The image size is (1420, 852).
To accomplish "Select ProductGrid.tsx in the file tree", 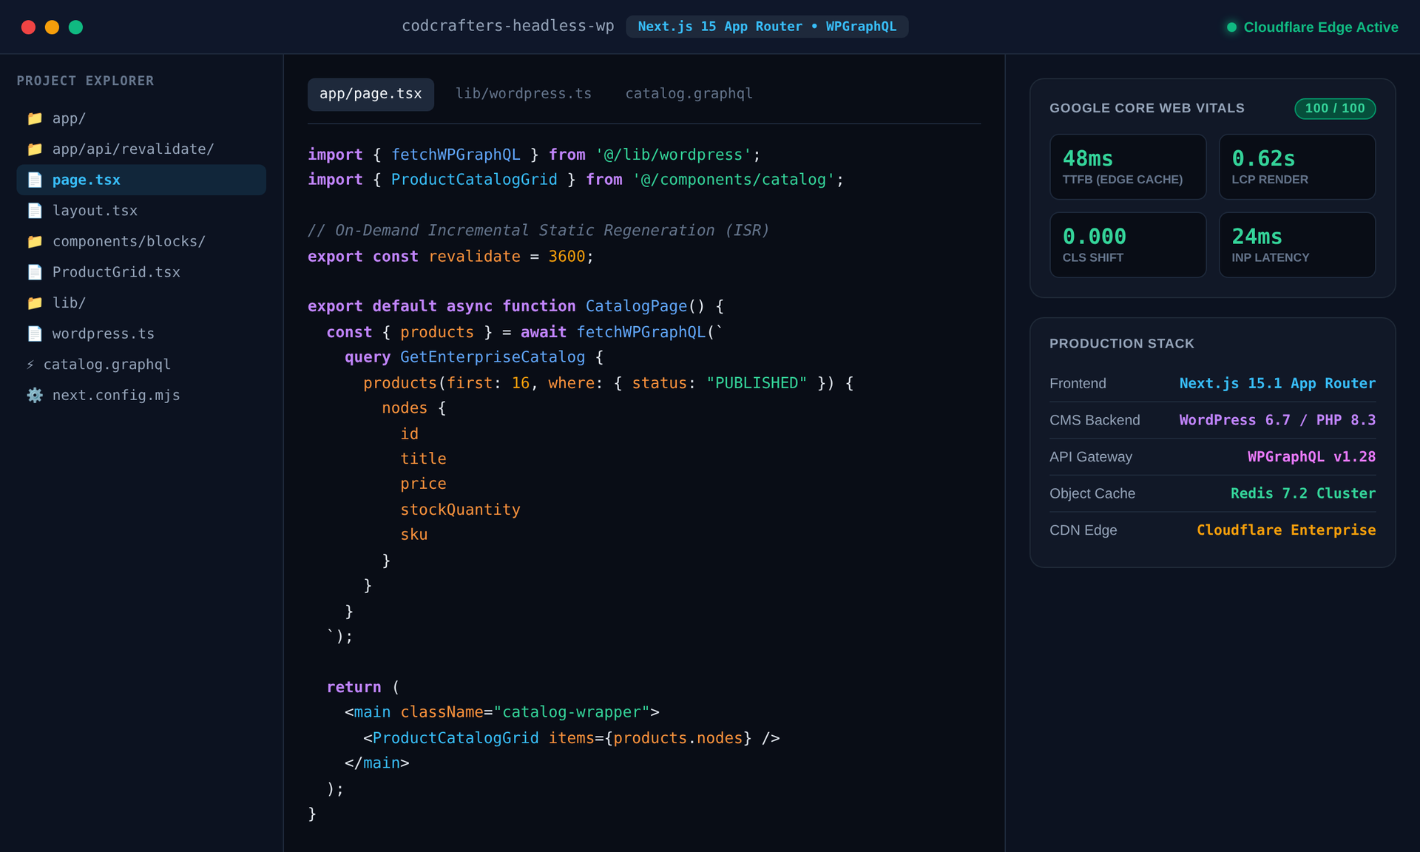I will point(141,272).
